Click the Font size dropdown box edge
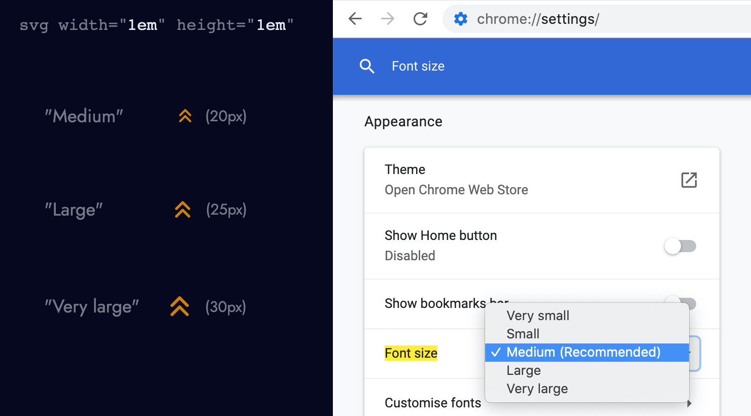 (x=695, y=353)
